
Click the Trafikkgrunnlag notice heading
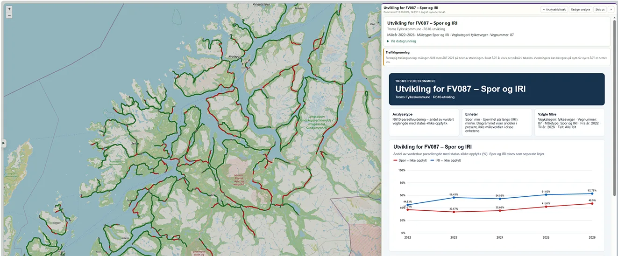point(397,53)
